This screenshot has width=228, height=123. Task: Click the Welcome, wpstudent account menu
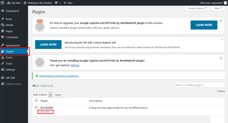click(211, 3)
